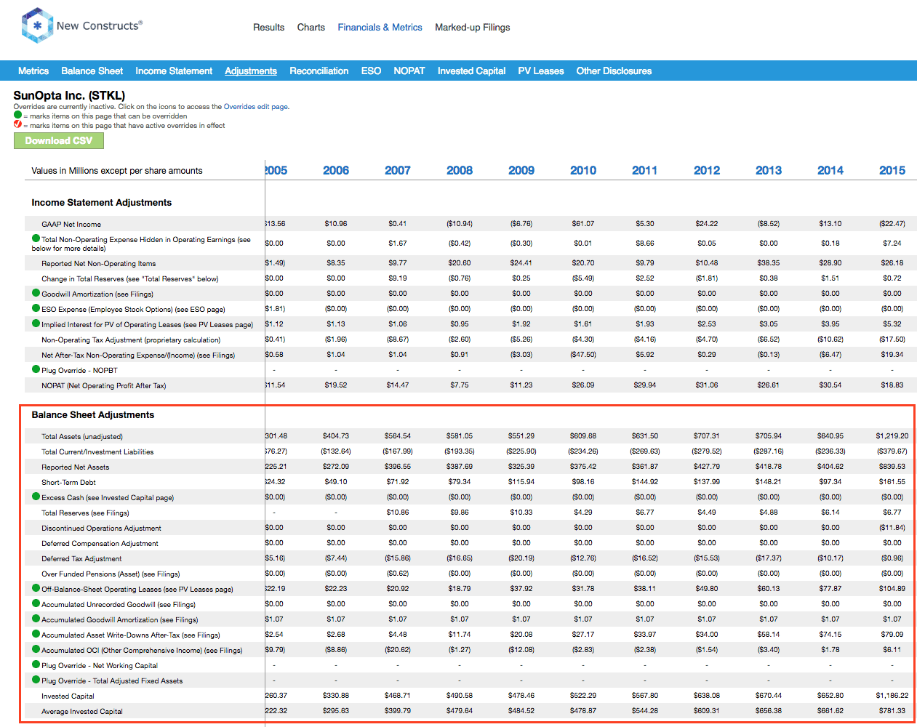
Task: Open the NOPAT tab
Action: pyautogui.click(x=409, y=71)
